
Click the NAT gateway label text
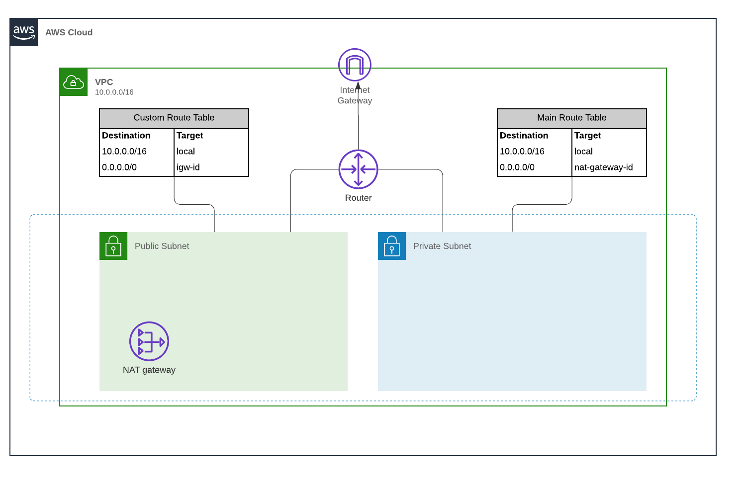149,370
